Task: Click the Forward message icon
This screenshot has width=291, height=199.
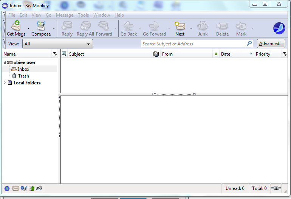Action: click(x=104, y=26)
